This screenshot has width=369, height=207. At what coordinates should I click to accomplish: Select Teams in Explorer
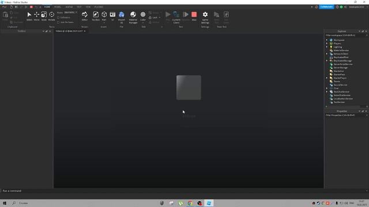tap(337, 82)
